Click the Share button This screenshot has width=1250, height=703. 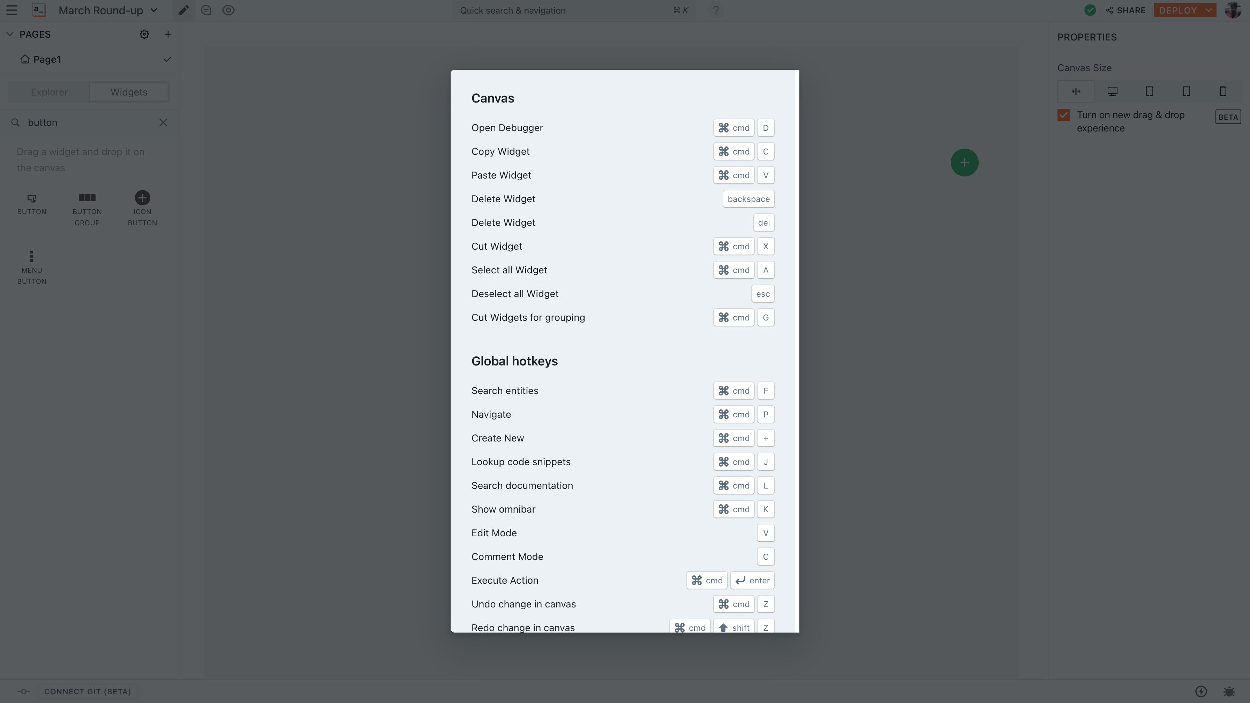click(1126, 10)
